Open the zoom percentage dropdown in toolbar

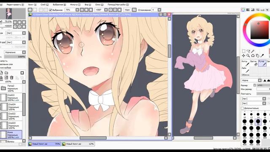pos(77,10)
